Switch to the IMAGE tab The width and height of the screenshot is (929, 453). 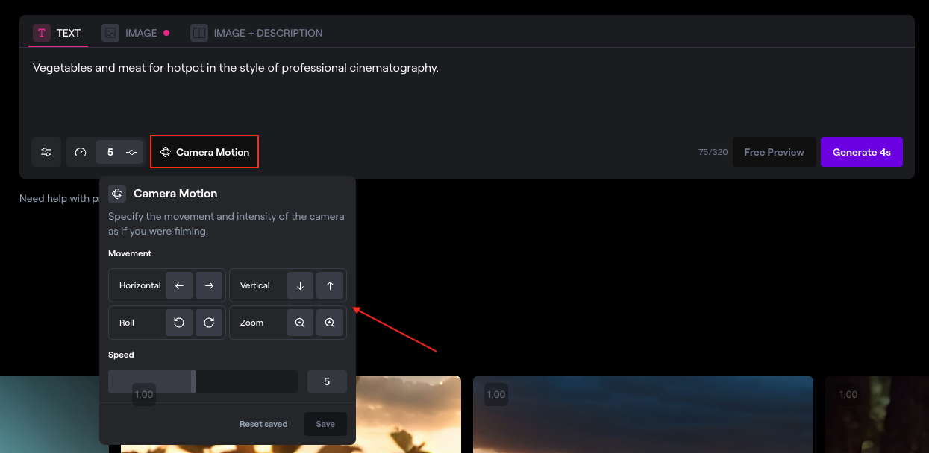click(135, 33)
